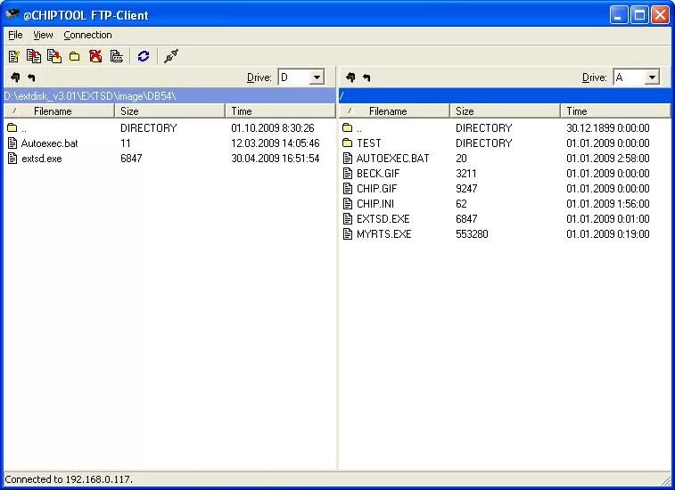
Task: Click the extsd.exe file icon
Action: pos(12,159)
